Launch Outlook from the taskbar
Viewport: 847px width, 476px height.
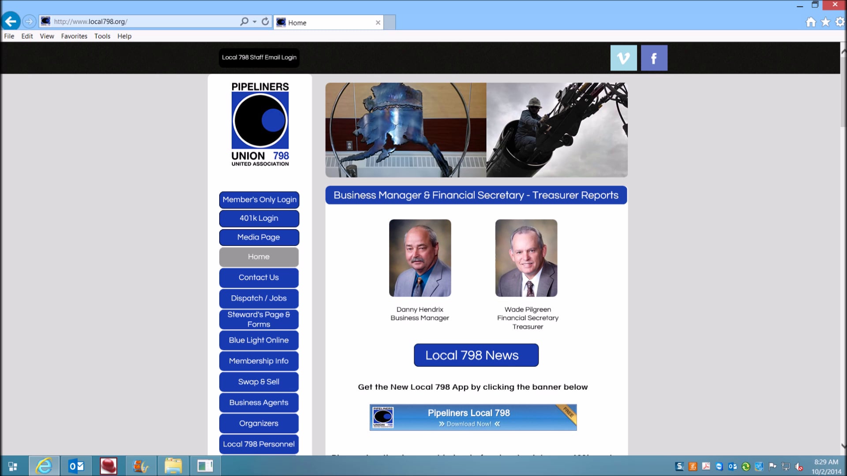coord(76,466)
